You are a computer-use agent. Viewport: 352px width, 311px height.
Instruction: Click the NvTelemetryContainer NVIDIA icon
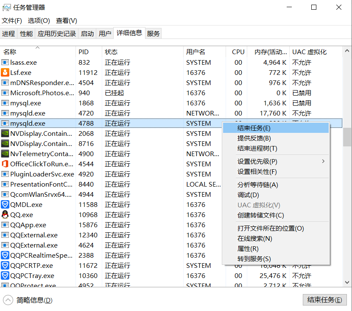5,154
